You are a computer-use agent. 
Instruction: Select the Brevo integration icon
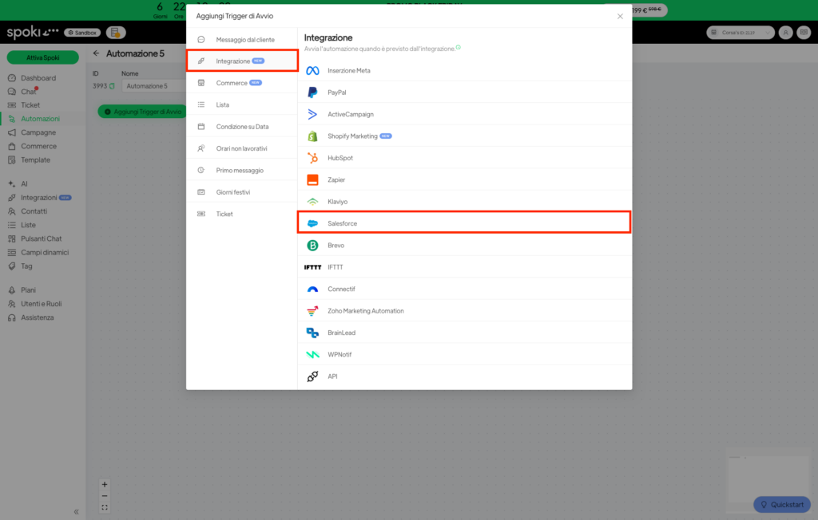coord(312,246)
